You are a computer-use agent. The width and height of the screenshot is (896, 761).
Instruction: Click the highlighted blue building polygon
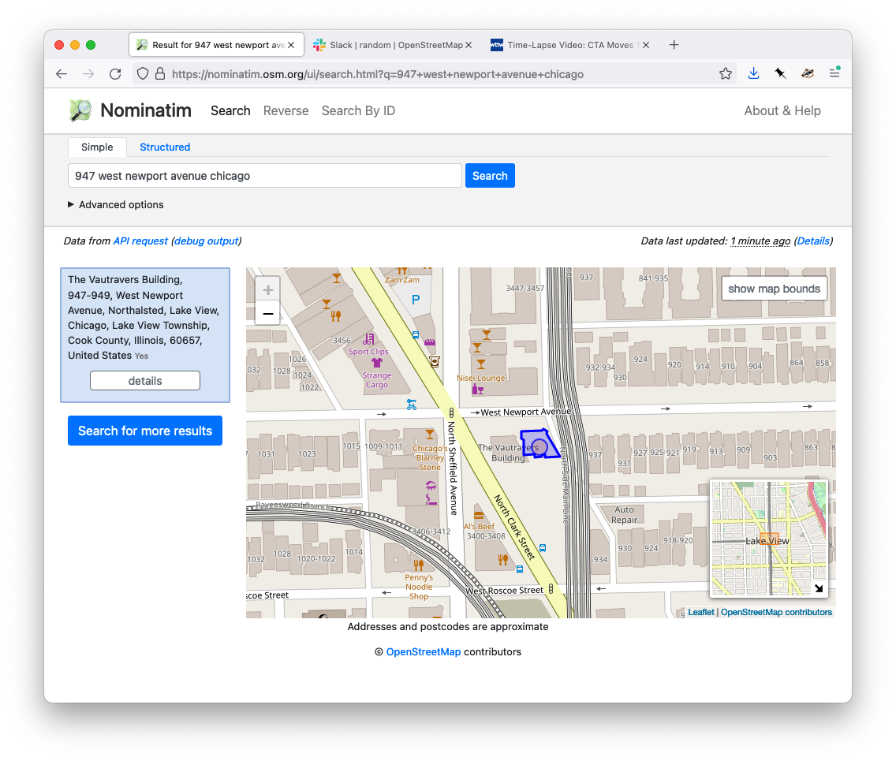[539, 443]
